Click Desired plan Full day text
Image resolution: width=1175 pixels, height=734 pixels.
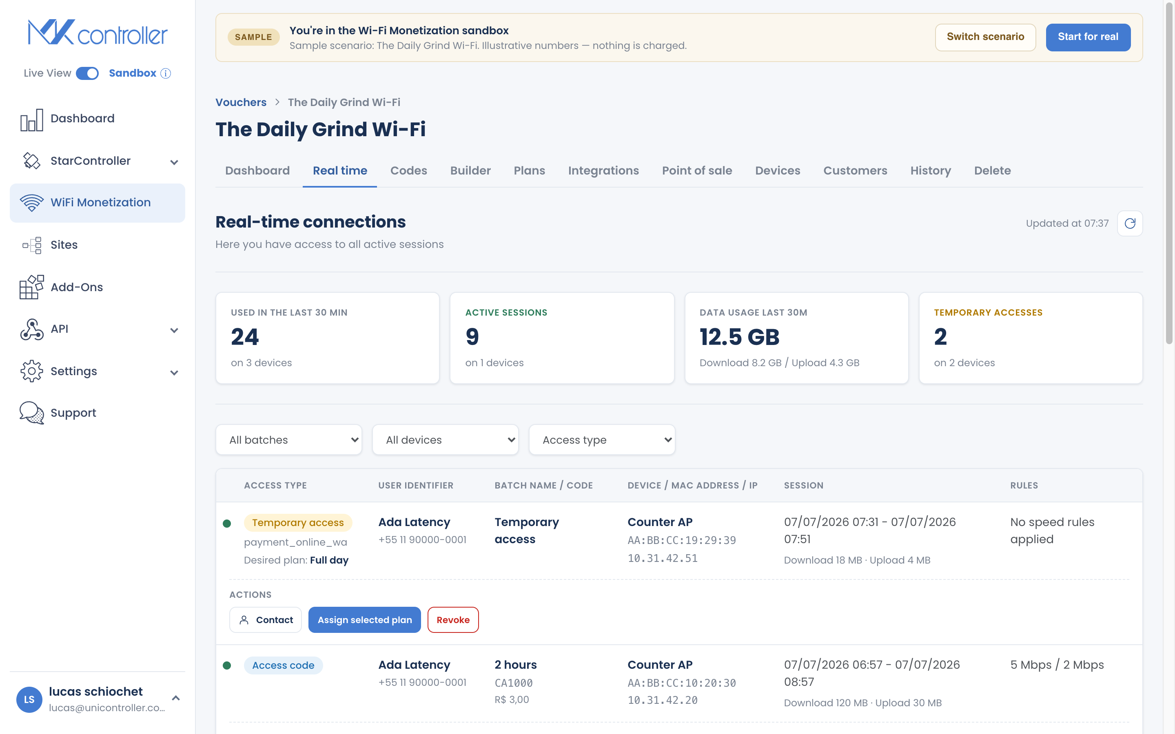[296, 560]
